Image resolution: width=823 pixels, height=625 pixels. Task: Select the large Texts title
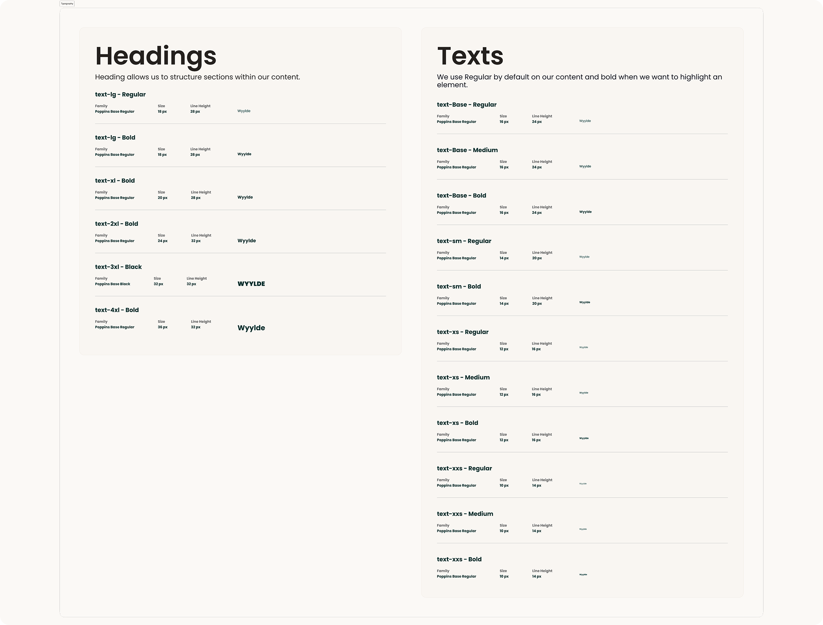coord(470,56)
